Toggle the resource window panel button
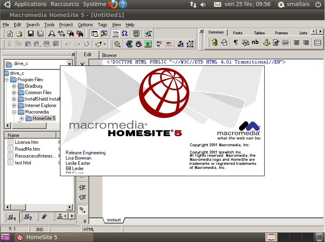325x242 pixels. click(x=94, y=34)
